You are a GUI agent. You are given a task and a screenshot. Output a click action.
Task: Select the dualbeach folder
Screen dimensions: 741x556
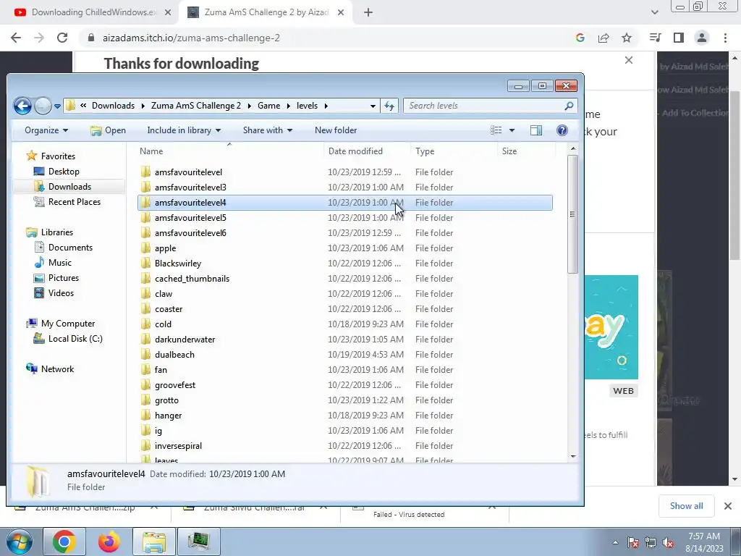pos(174,355)
